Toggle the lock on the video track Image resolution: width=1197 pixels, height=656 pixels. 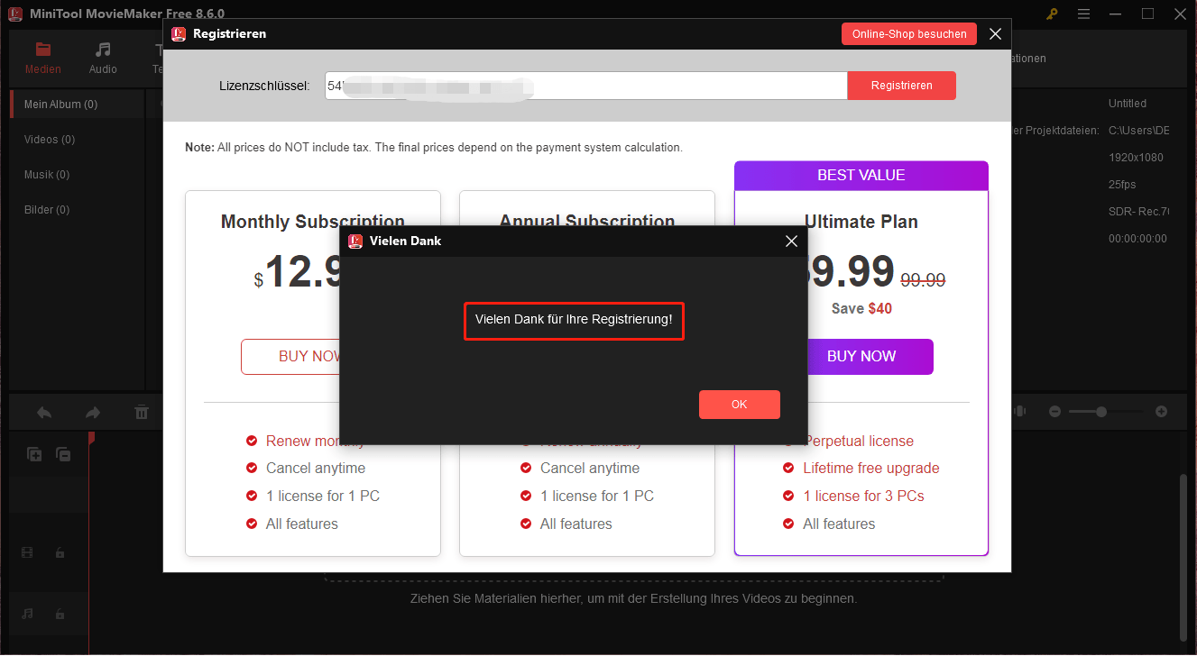click(x=60, y=551)
